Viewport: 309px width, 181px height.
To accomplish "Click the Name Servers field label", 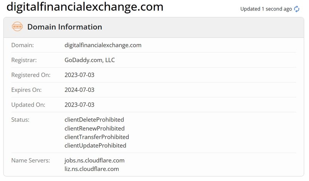I will (x=31, y=160).
